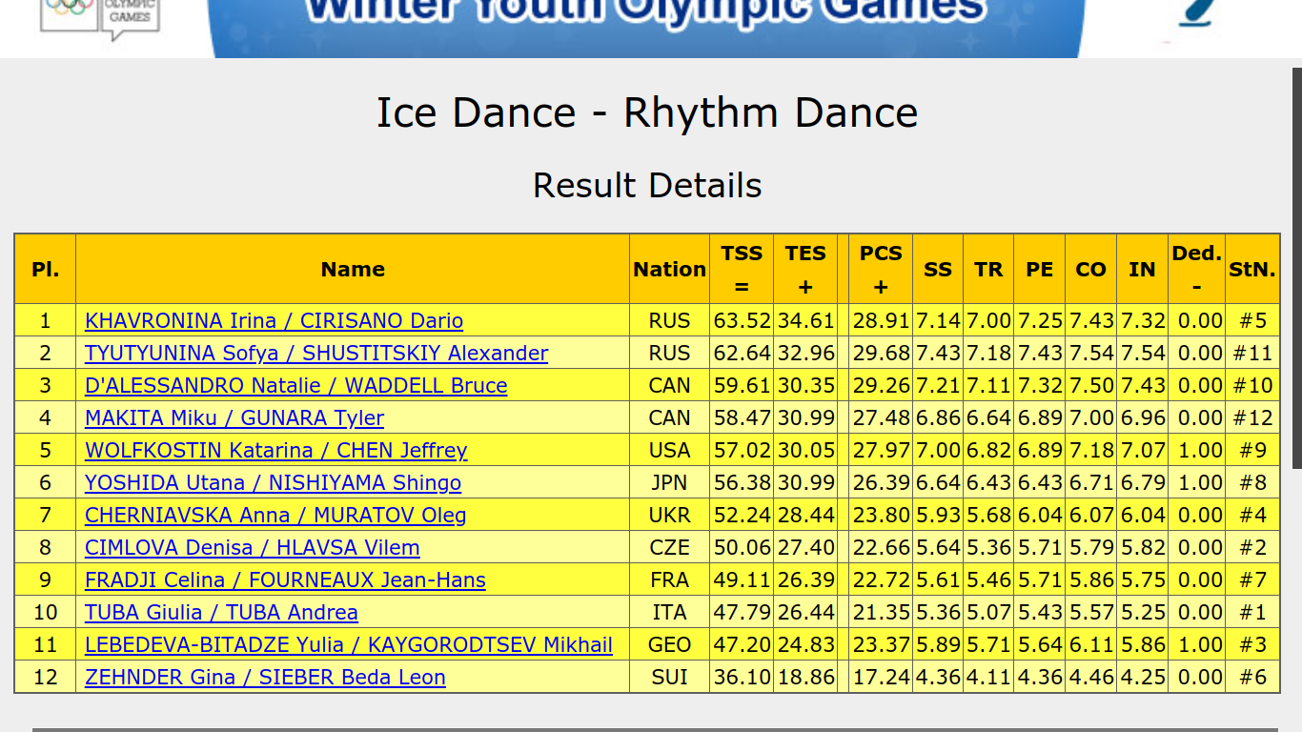This screenshot has height=732, width=1302.
Task: Click the blue pen icon at top right
Action: pyautogui.click(x=1194, y=14)
